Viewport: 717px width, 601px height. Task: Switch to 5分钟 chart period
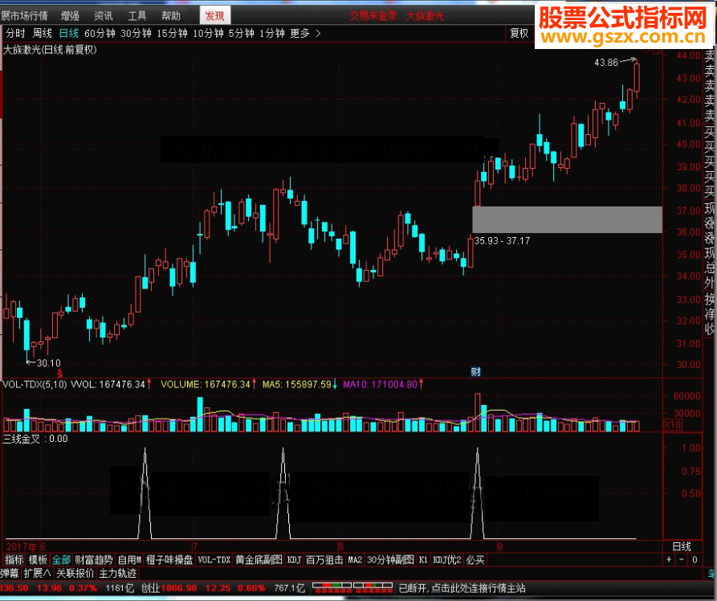(242, 34)
